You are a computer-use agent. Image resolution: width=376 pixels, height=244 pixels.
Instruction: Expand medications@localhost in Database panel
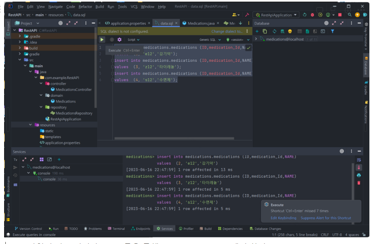(256, 39)
